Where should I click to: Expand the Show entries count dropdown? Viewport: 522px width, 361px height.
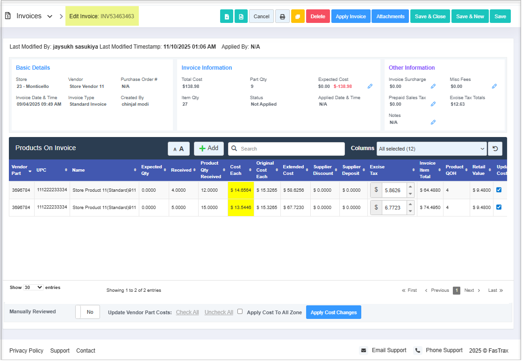click(x=33, y=288)
